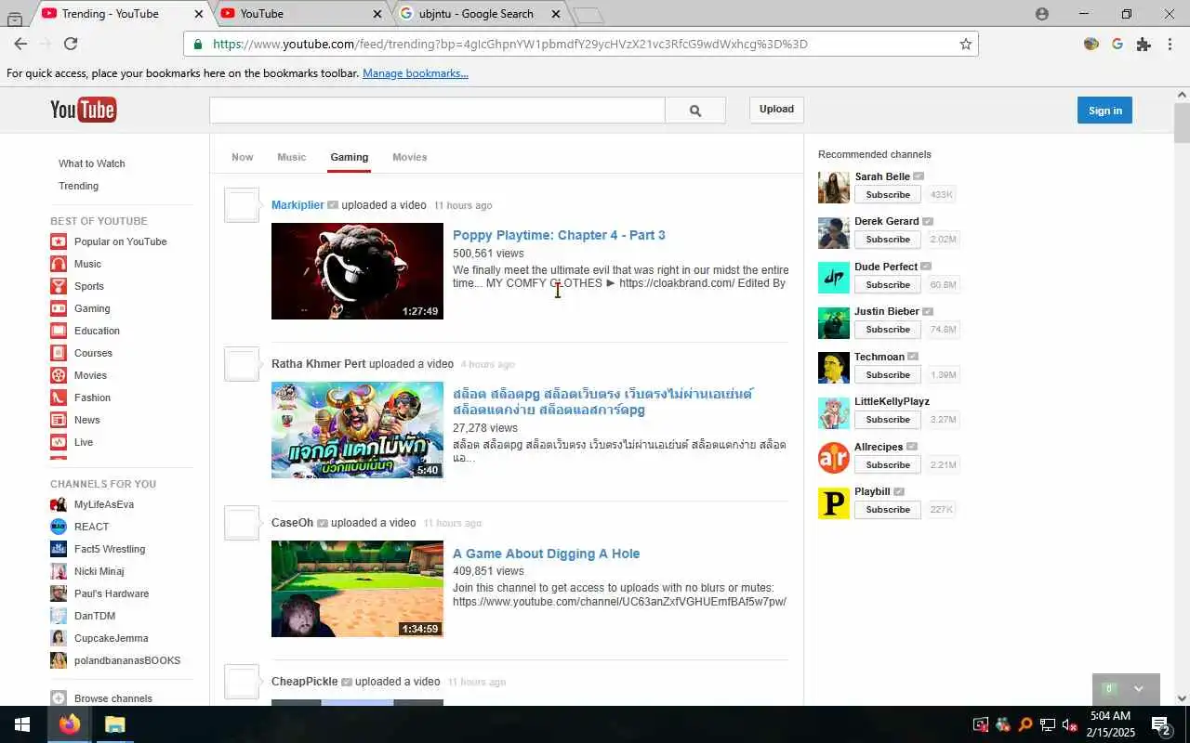1190x743 pixels.
Task: Open a new browser tab
Action: [588, 15]
